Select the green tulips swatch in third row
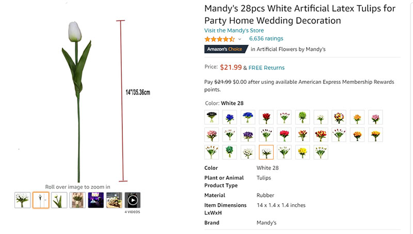413x234 pixels. (229, 152)
